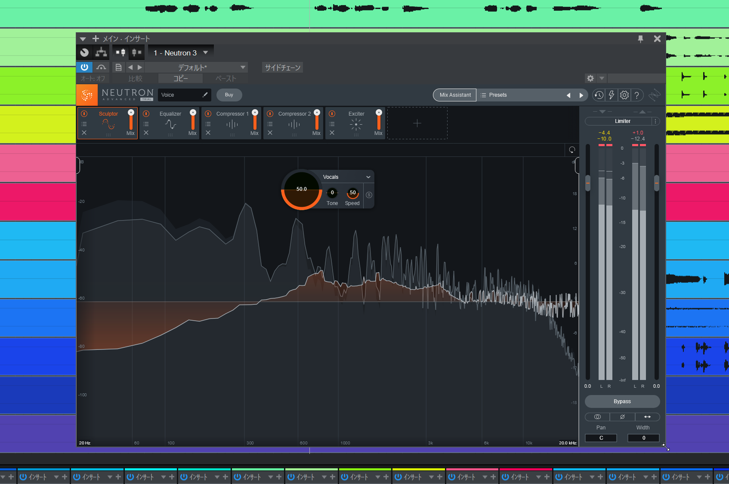
Task: Remove the Compressor 2 module
Action: (x=270, y=133)
